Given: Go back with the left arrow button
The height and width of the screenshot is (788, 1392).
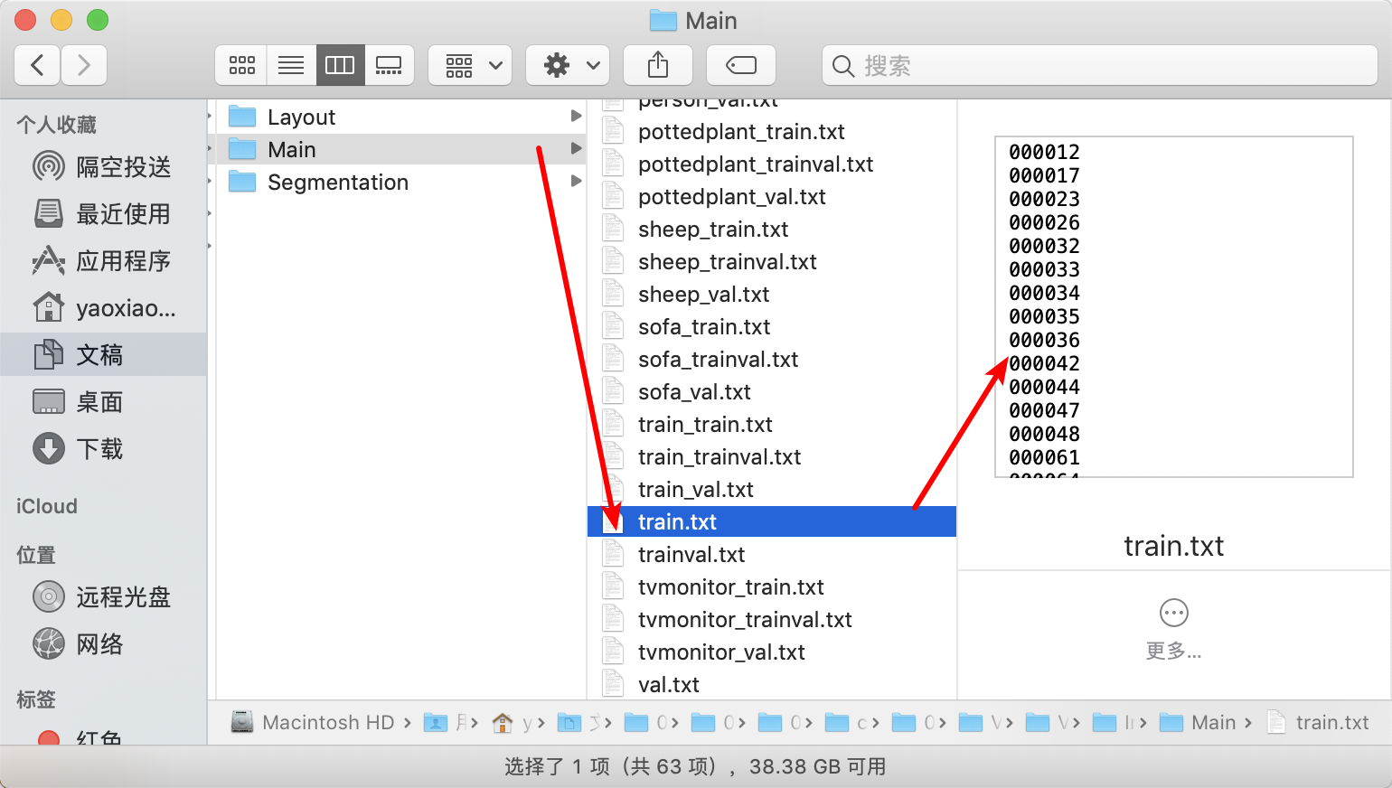Looking at the screenshot, I should point(38,65).
